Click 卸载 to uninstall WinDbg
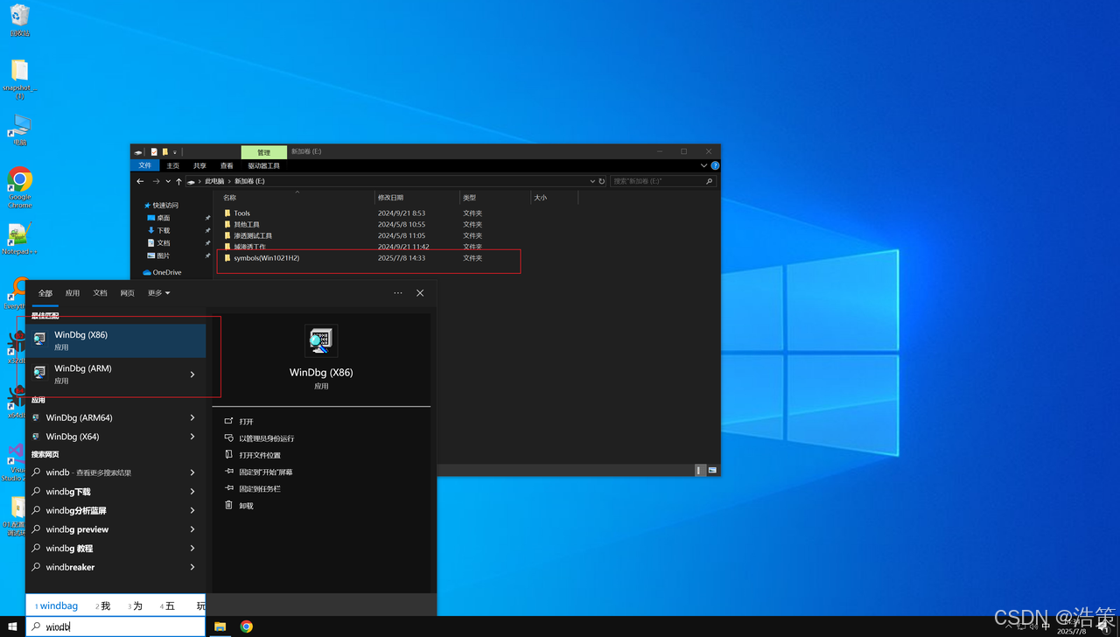Viewport: 1120px width, 637px height. (246, 505)
